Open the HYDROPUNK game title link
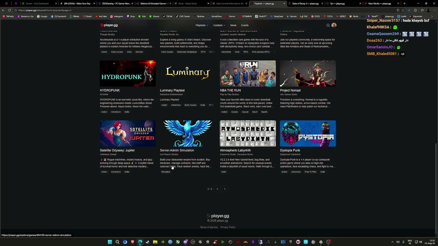The image size is (438, 246). tap(110, 90)
